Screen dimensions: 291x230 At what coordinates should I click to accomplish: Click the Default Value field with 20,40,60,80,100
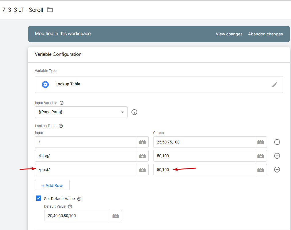(77, 216)
